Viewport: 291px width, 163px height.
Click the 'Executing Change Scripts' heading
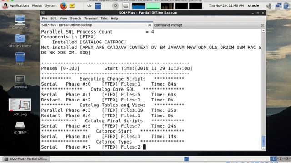tap(113, 79)
